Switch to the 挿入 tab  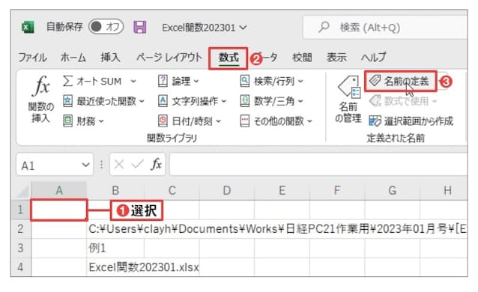click(110, 58)
